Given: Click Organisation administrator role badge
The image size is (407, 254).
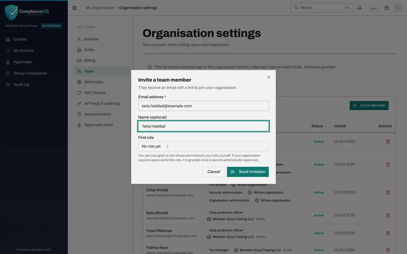Looking at the screenshot, I should [x=230, y=200].
